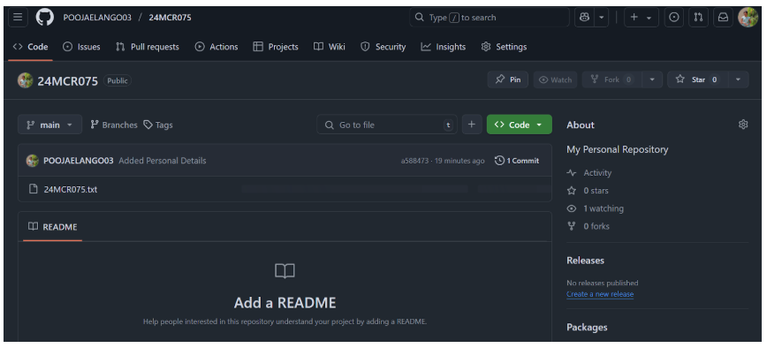
Task: Expand the Copilot dropdown arrow
Action: pyautogui.click(x=601, y=17)
